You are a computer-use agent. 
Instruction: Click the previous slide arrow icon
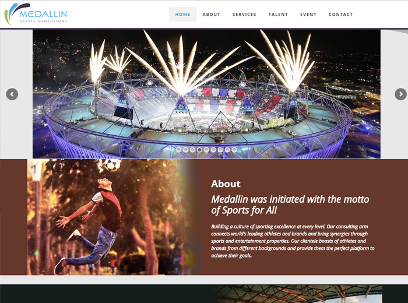12,94
